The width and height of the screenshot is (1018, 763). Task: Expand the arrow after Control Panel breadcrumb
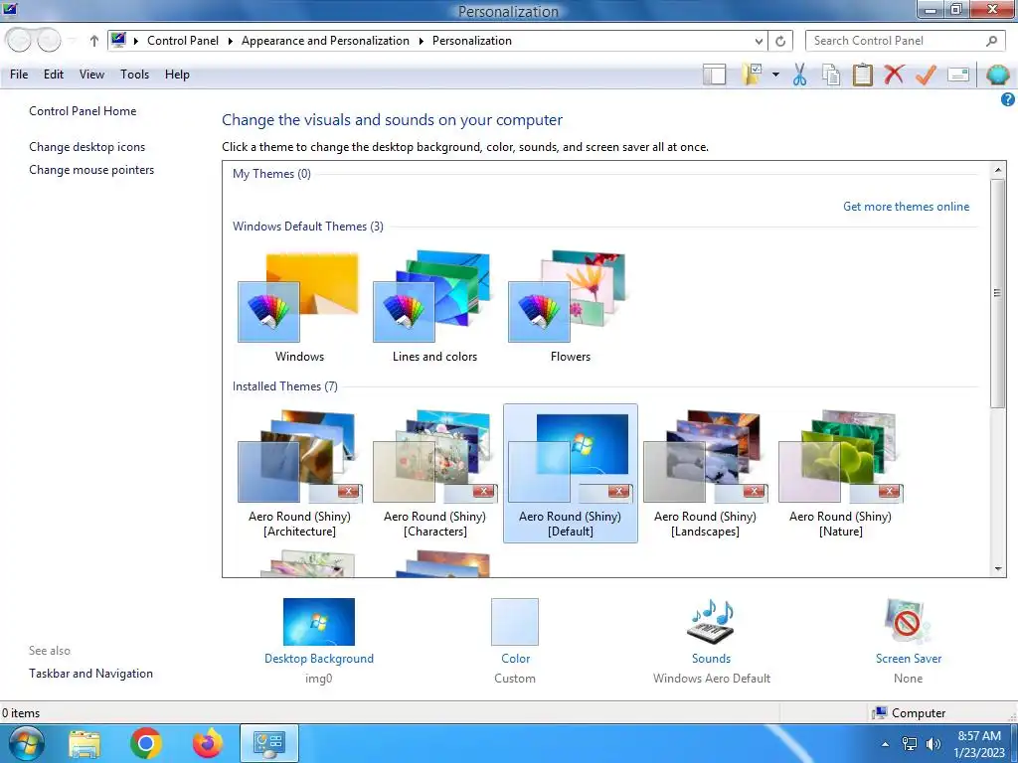coord(230,41)
